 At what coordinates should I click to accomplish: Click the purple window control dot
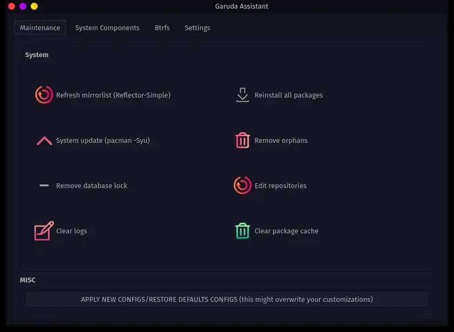point(23,6)
